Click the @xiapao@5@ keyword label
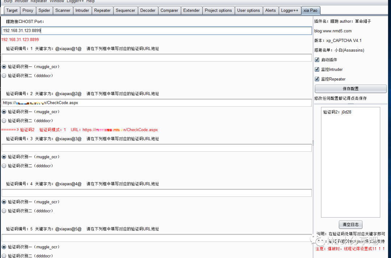This screenshot has width=391, height=258. tap(68, 229)
